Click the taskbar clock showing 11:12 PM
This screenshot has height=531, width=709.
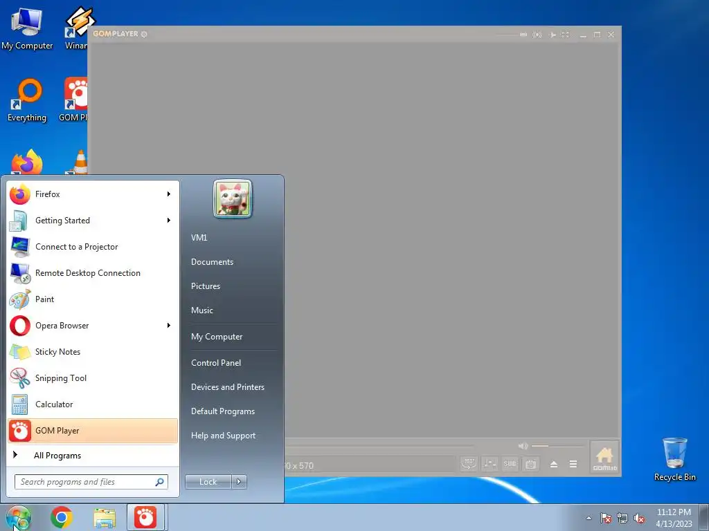click(674, 518)
